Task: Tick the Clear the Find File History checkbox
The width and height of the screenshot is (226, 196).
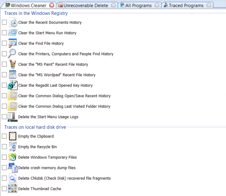Action: 4,43
